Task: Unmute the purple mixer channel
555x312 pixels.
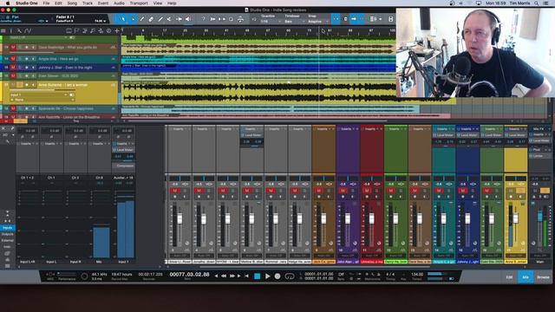Action: click(343, 191)
